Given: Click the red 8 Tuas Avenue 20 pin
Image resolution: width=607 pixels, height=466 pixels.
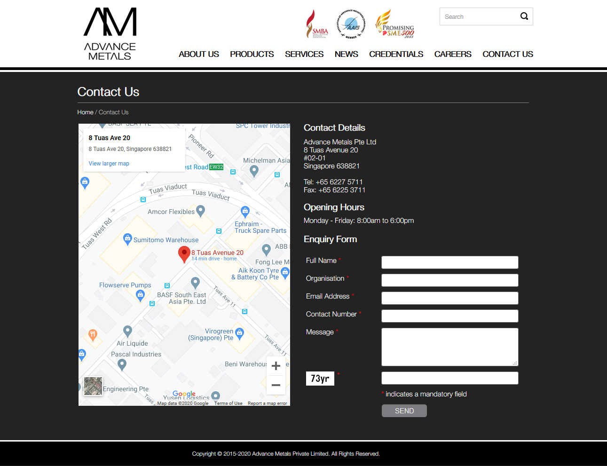Looking at the screenshot, I should pyautogui.click(x=184, y=254).
